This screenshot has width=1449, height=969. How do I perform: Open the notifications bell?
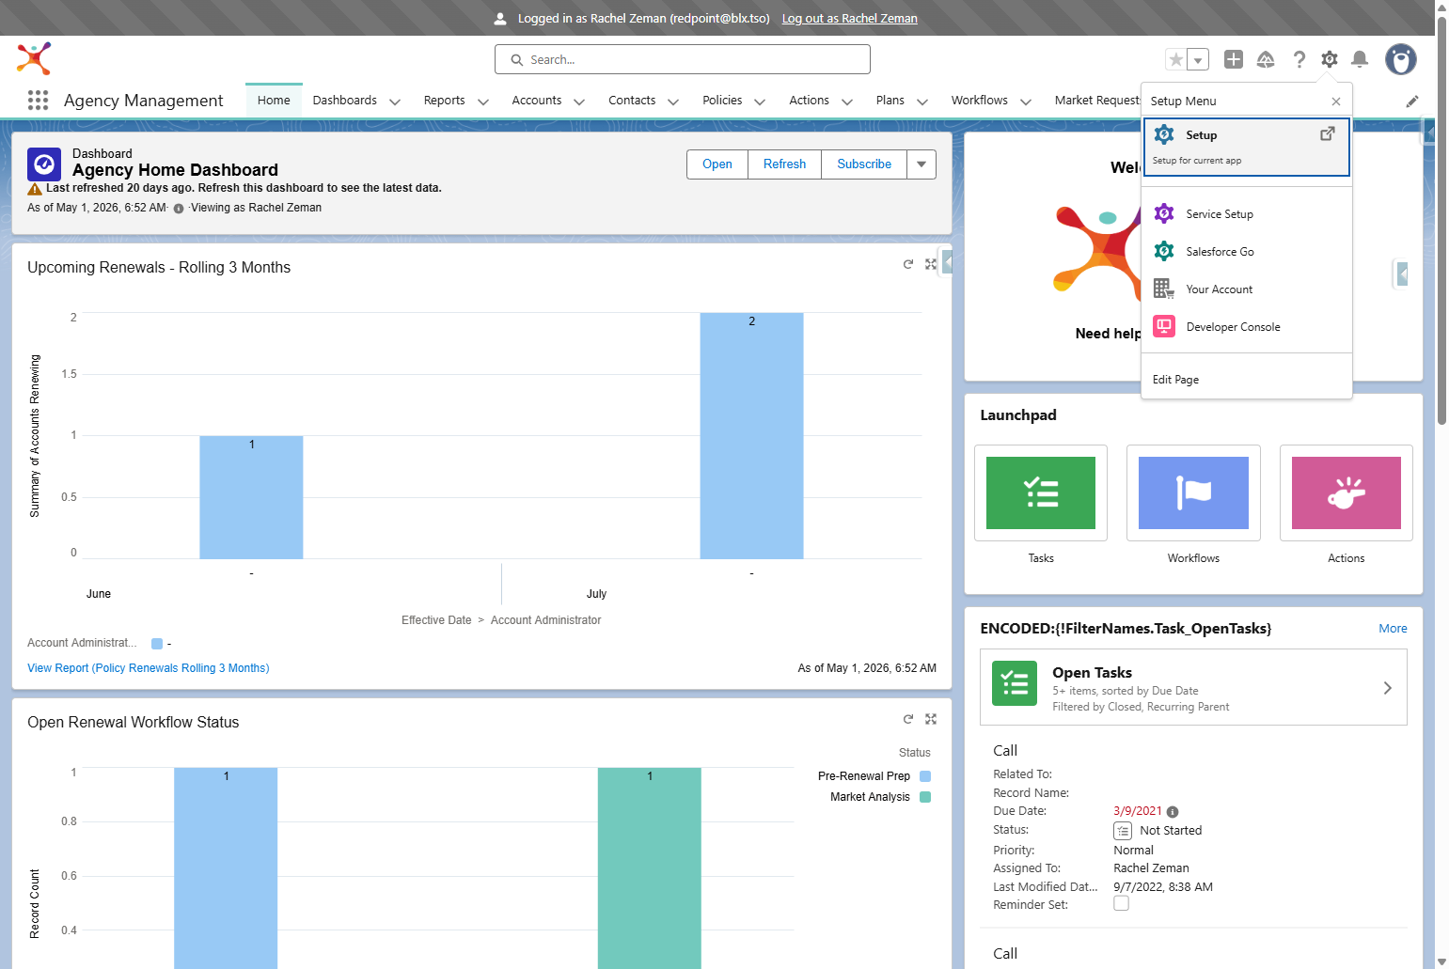1360,59
